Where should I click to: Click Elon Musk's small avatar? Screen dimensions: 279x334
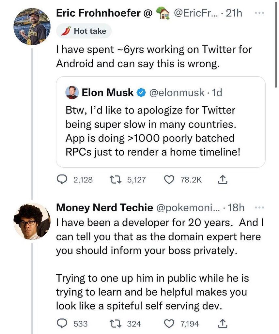pos(72,92)
